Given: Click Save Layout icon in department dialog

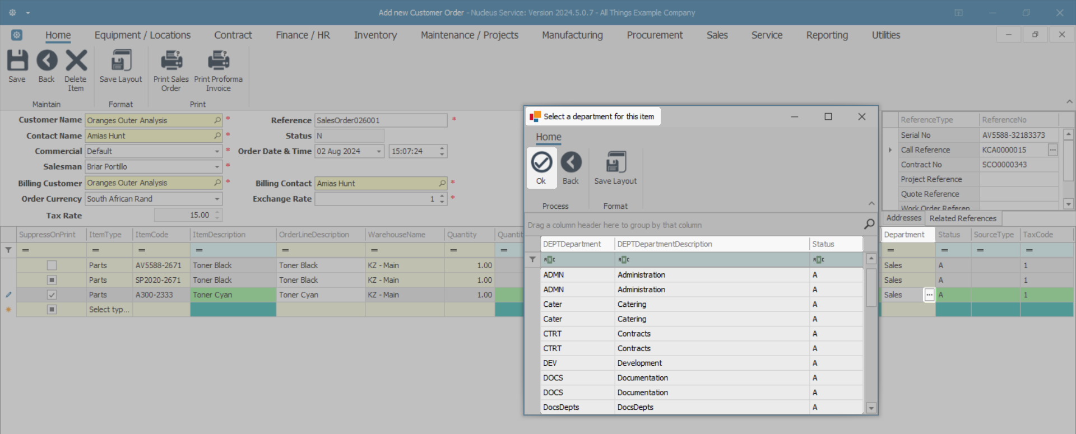Looking at the screenshot, I should tap(615, 163).
